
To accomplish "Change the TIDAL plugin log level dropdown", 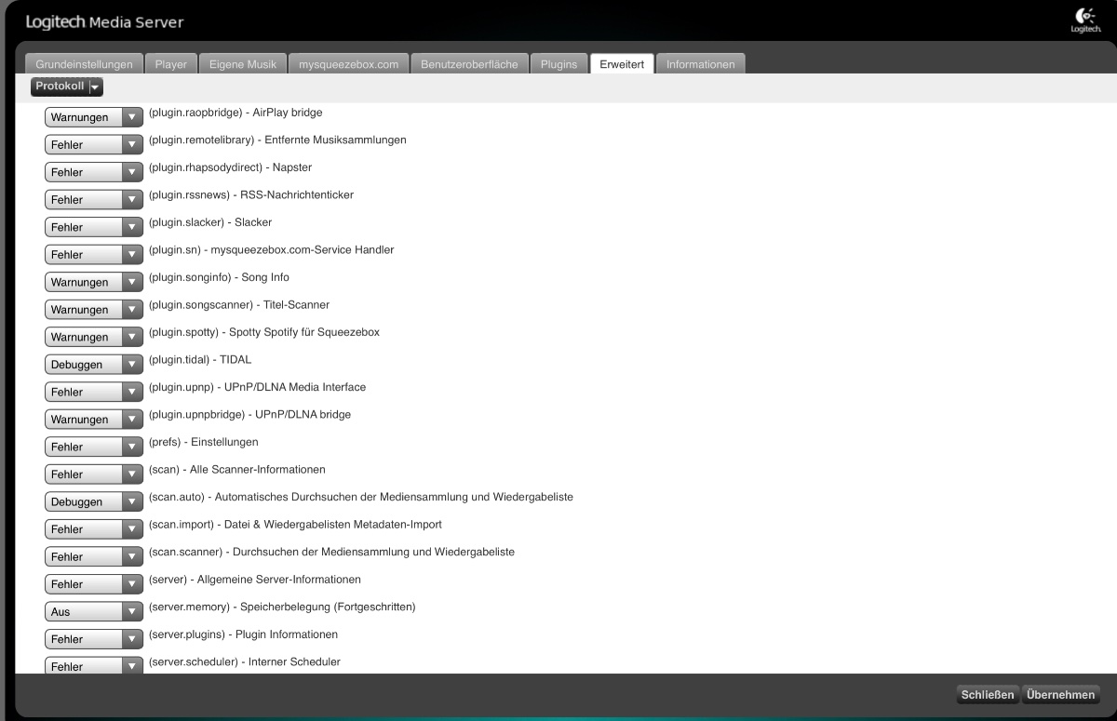I will [93, 365].
